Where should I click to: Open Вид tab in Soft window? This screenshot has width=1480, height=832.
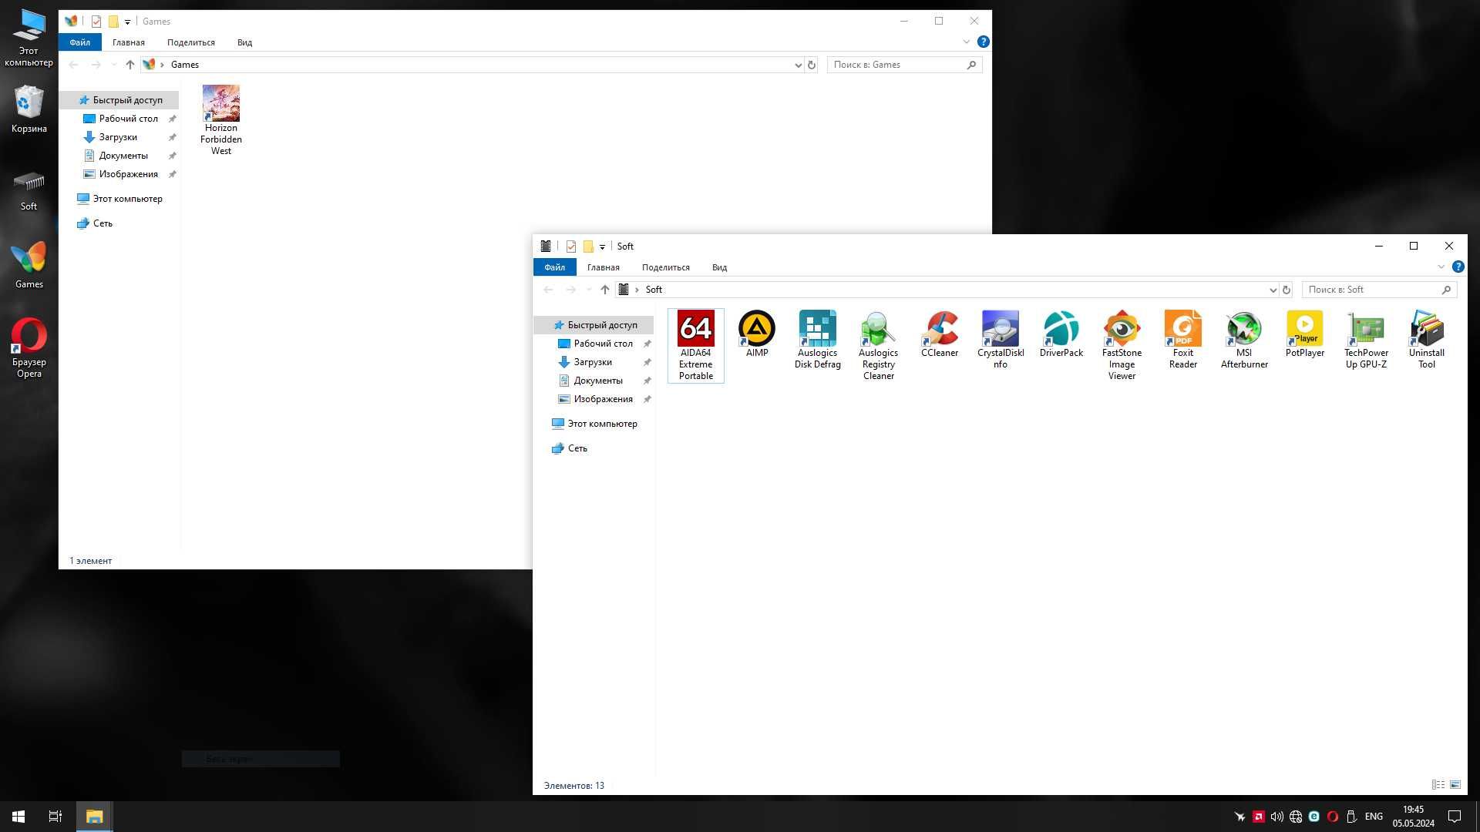point(719,267)
